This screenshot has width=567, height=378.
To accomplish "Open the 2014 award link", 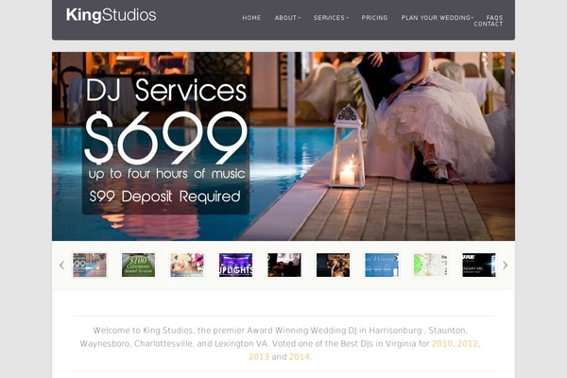I will coord(300,356).
